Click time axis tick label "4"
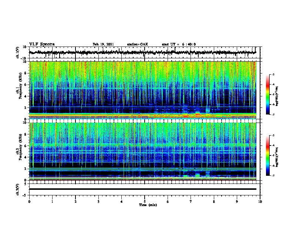293x226 pixels. [122, 202]
